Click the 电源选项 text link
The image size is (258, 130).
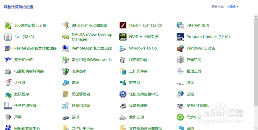[79, 71]
